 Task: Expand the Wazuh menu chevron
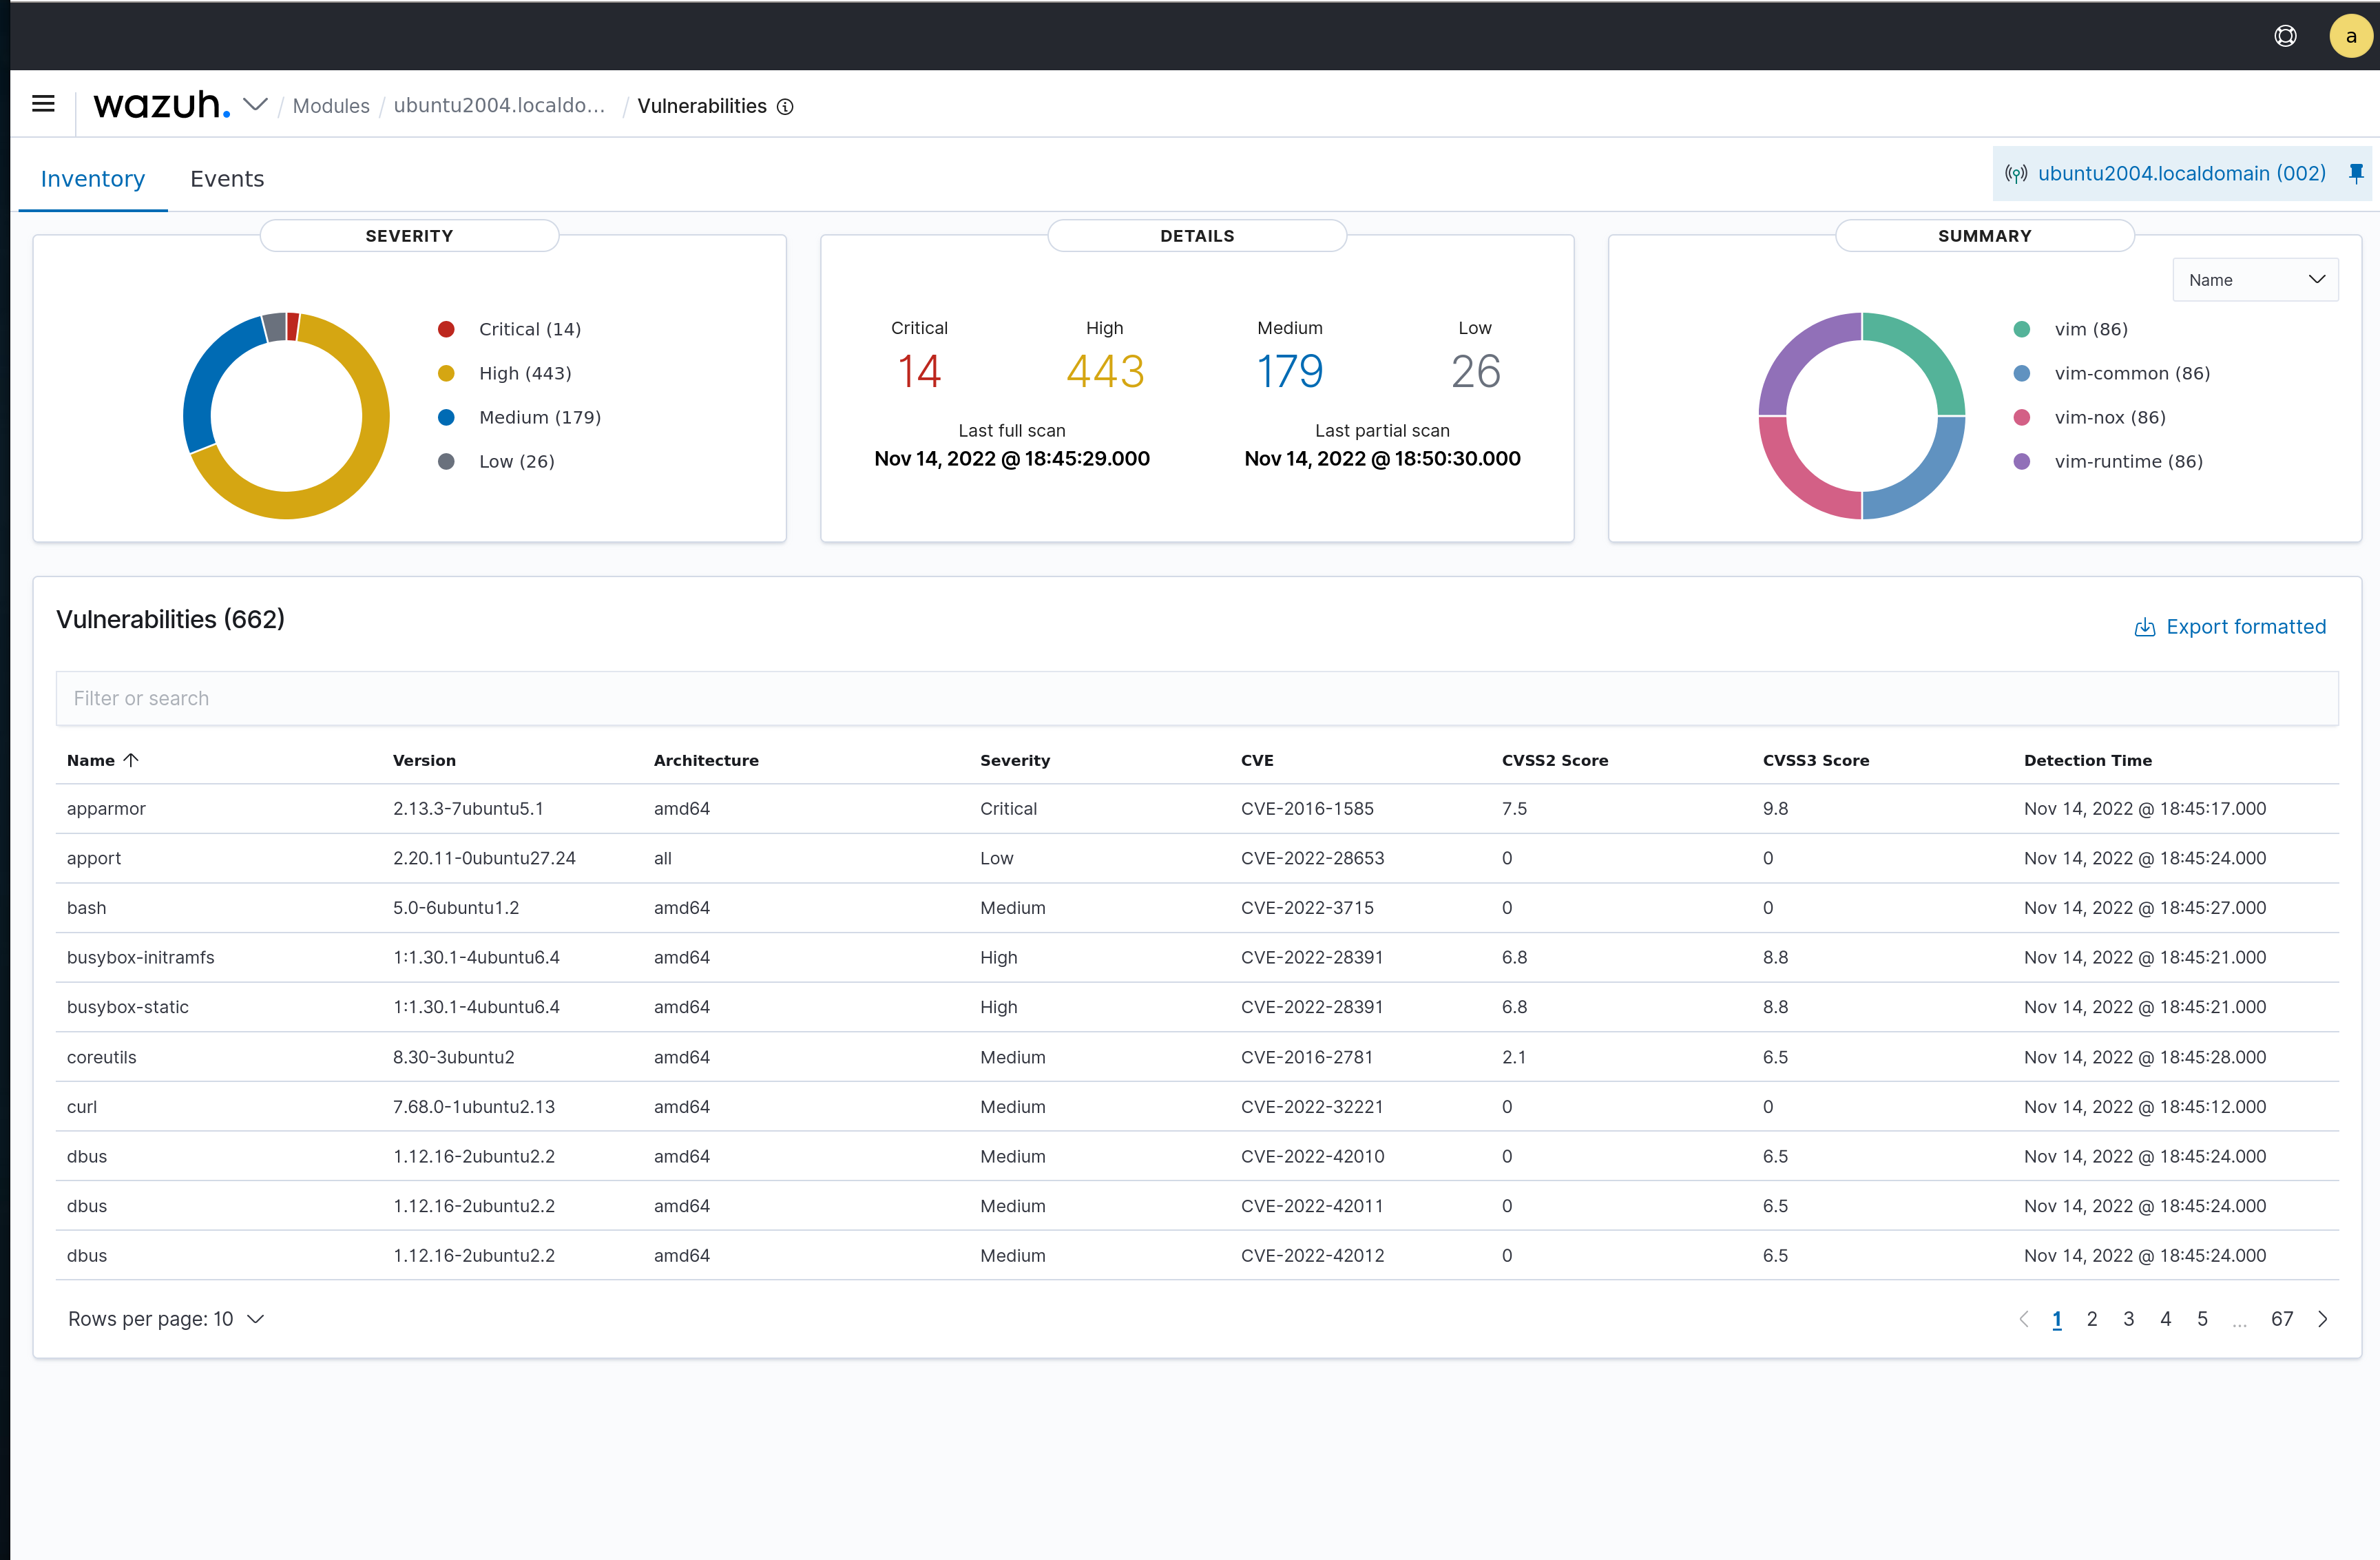click(256, 104)
